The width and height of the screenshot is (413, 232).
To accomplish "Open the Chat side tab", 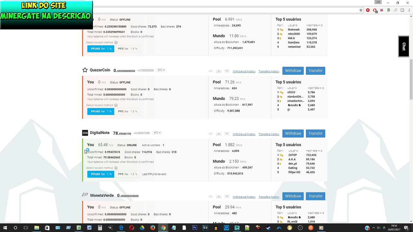I will pos(404,47).
